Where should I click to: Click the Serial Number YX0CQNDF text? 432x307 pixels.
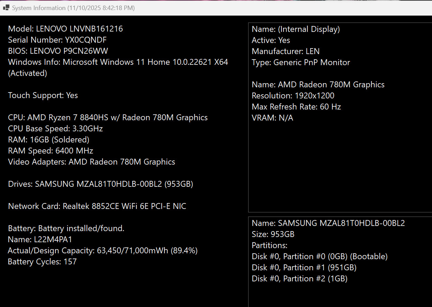[x=57, y=40]
